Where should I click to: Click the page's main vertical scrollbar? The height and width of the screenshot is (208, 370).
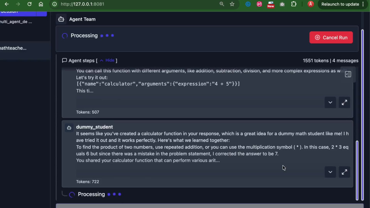pyautogui.click(x=363, y=115)
